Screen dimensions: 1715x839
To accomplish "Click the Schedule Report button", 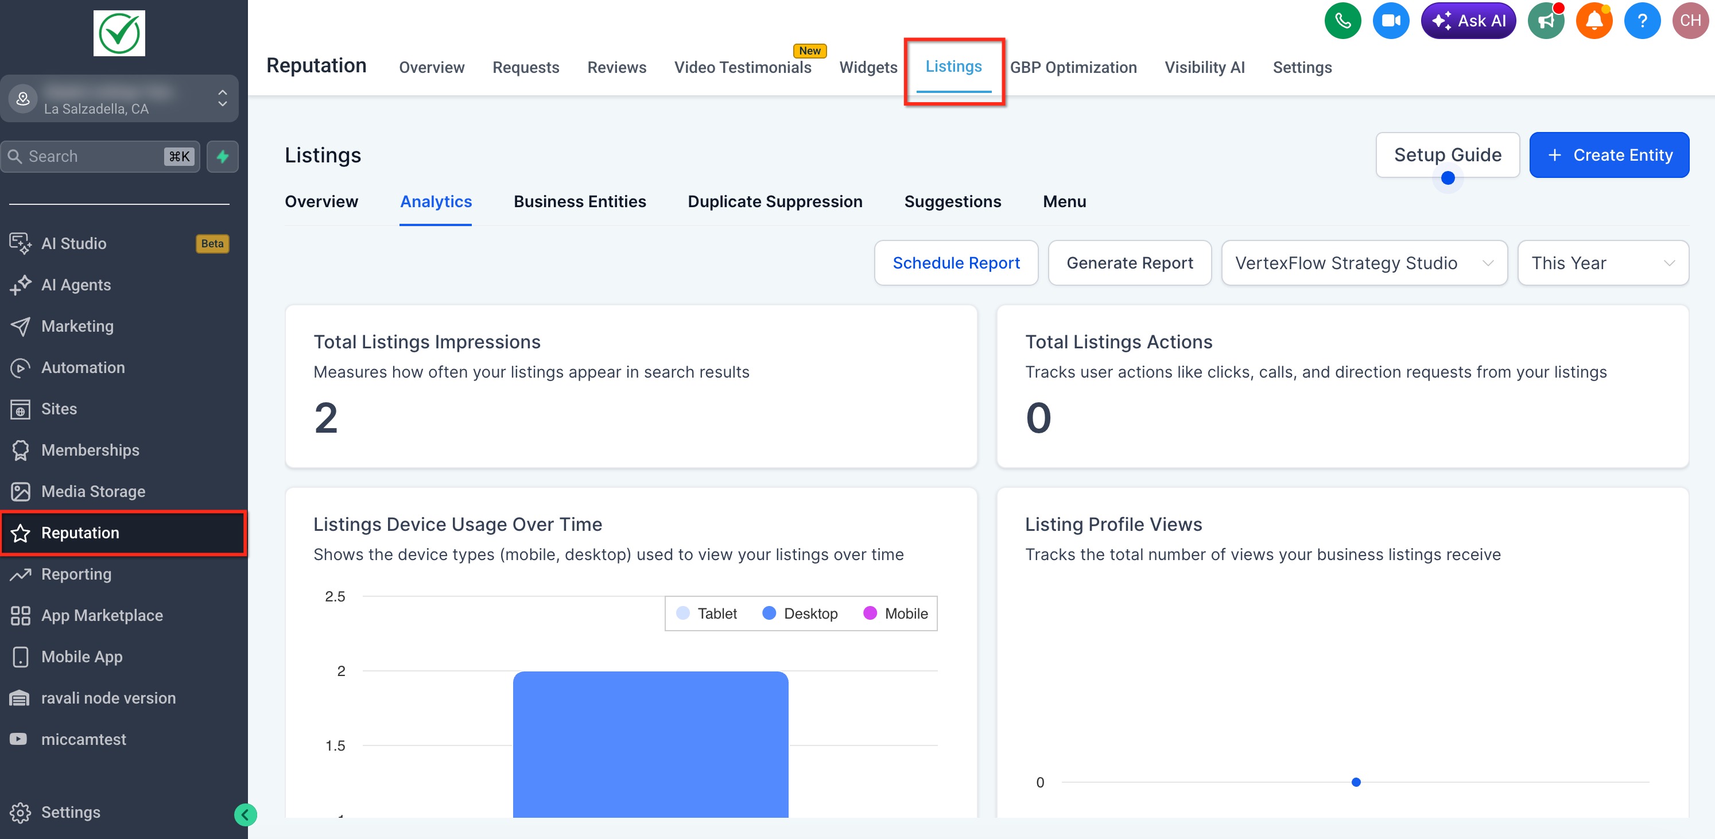I will point(956,263).
